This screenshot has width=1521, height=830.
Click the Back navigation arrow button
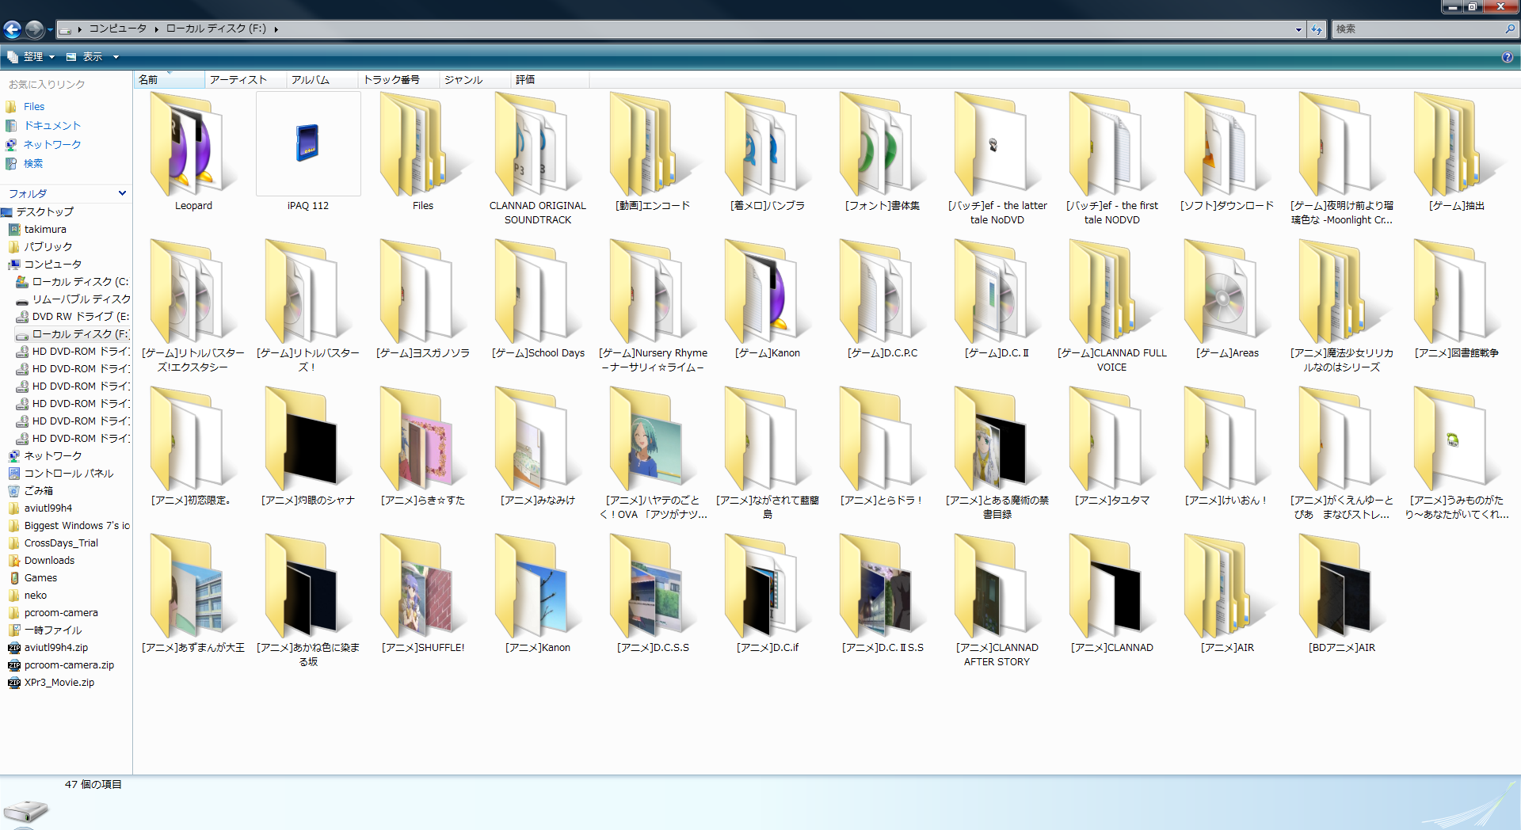[x=13, y=29]
